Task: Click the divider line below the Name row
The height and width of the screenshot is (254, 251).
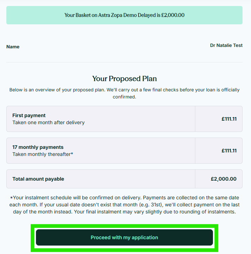Action: [124, 62]
